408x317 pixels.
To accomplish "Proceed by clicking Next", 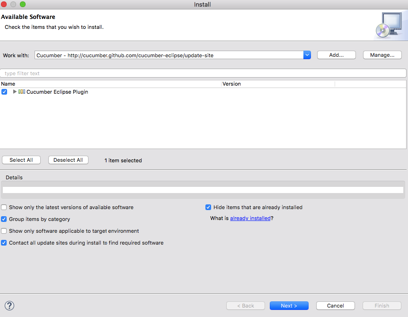I will click(289, 305).
